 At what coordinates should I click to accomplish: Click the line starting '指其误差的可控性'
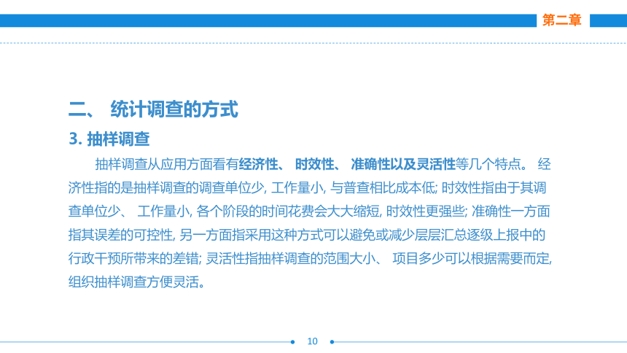pos(307,235)
